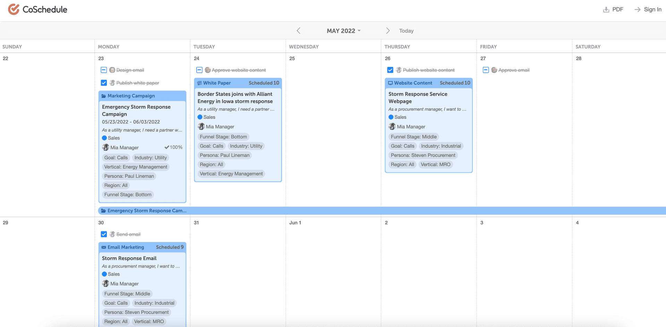Check the Approve website content checkbox
The height and width of the screenshot is (327, 666).
(199, 70)
